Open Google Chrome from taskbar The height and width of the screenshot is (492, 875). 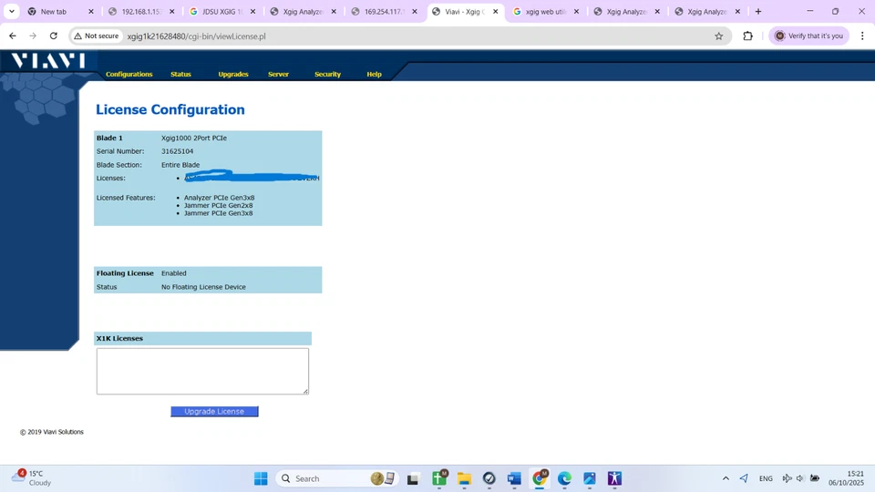(x=540, y=478)
